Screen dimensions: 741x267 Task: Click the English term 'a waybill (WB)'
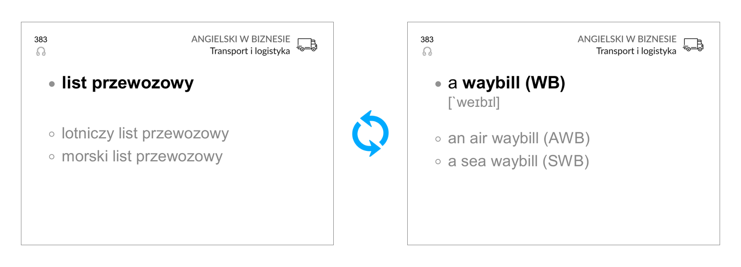click(x=506, y=83)
